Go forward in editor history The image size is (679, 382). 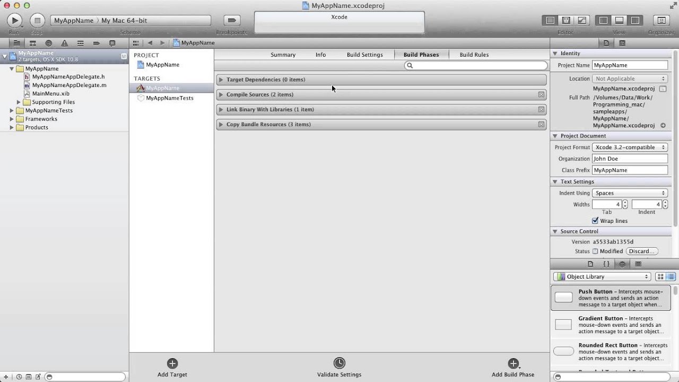162,43
